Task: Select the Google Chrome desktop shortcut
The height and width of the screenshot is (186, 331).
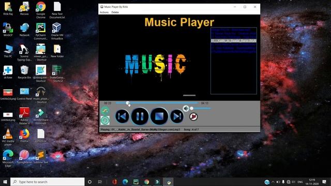Action: point(41,10)
